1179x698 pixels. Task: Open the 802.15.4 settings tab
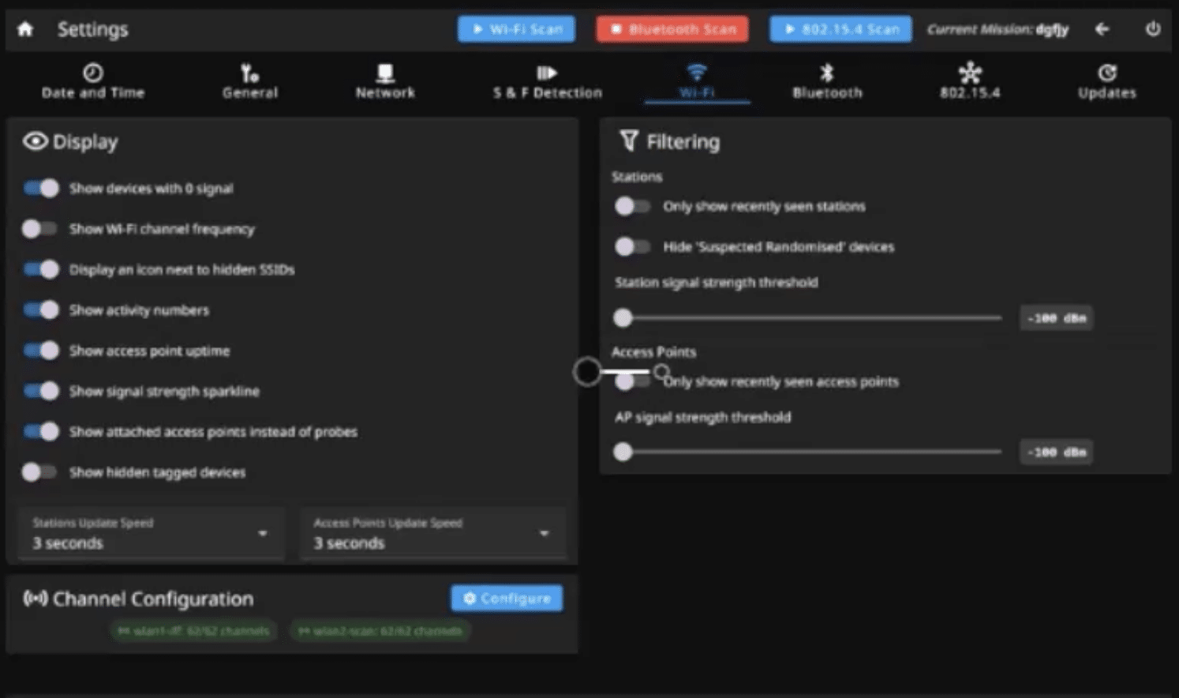point(970,81)
